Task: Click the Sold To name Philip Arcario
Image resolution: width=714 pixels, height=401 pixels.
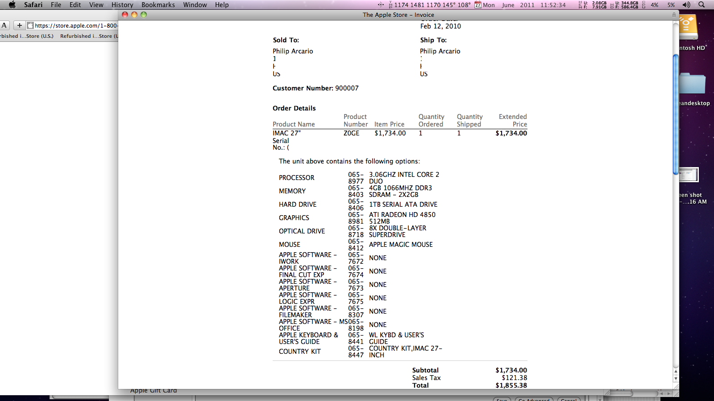Action: tap(293, 51)
